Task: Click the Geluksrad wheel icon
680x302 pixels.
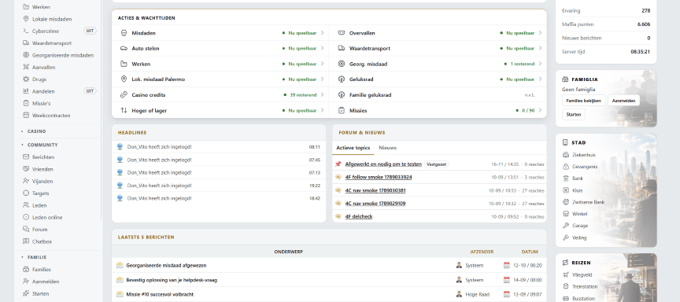Action: point(342,79)
